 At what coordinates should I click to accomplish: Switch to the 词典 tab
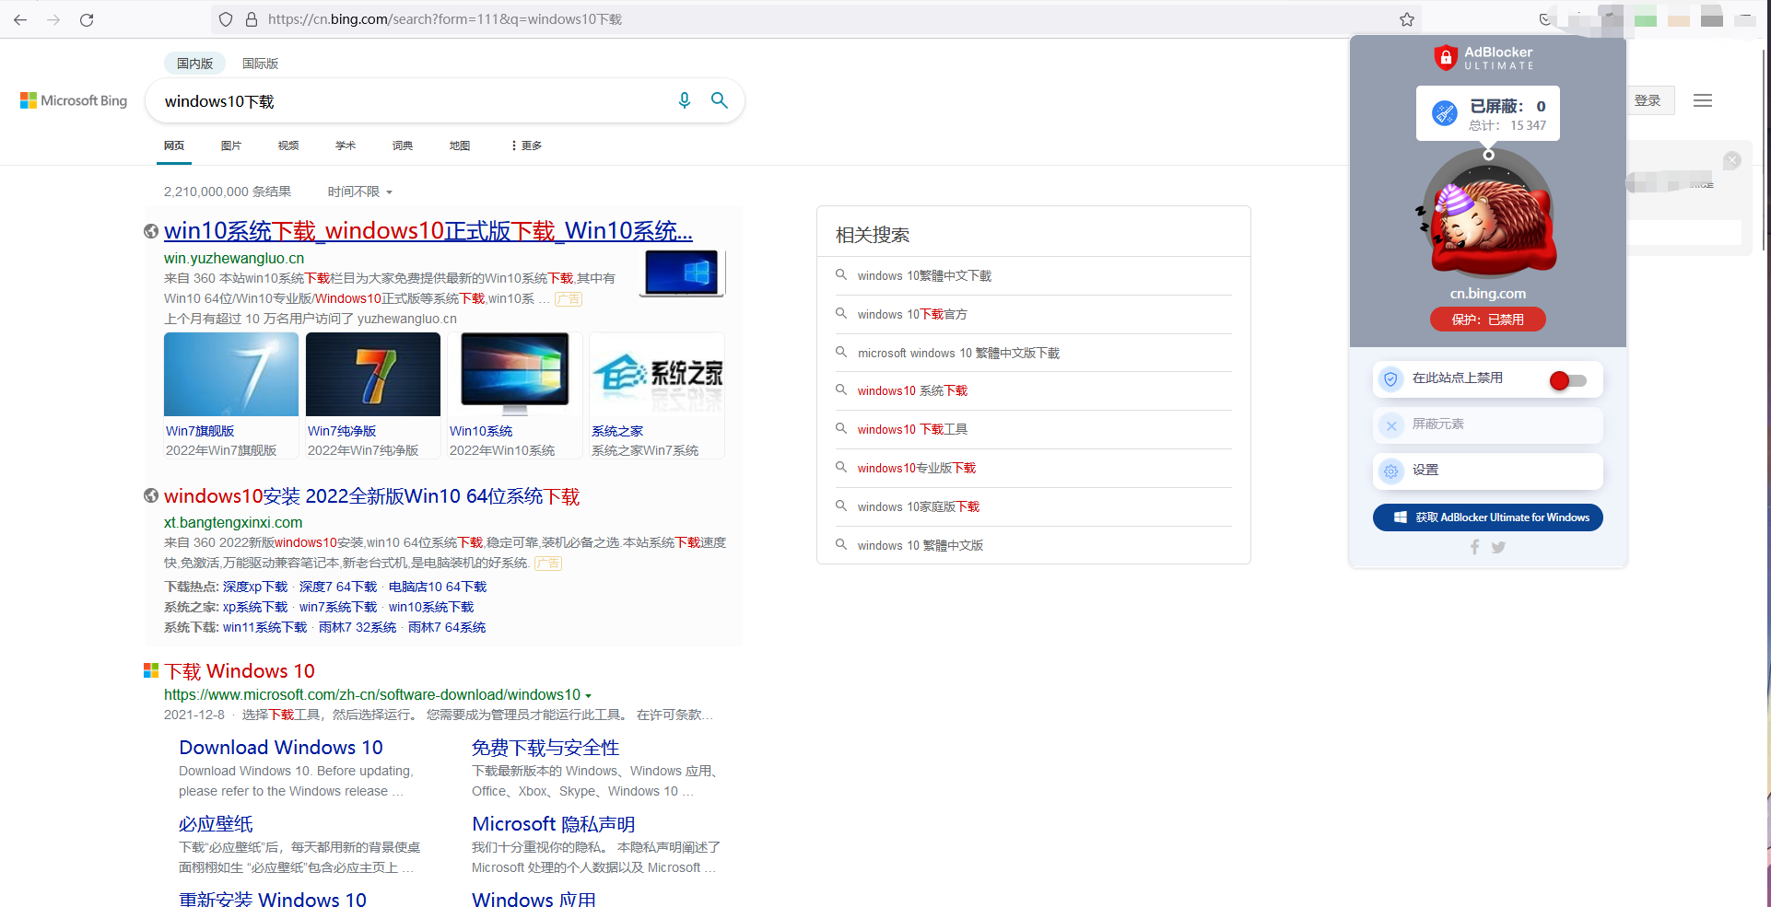(x=403, y=145)
